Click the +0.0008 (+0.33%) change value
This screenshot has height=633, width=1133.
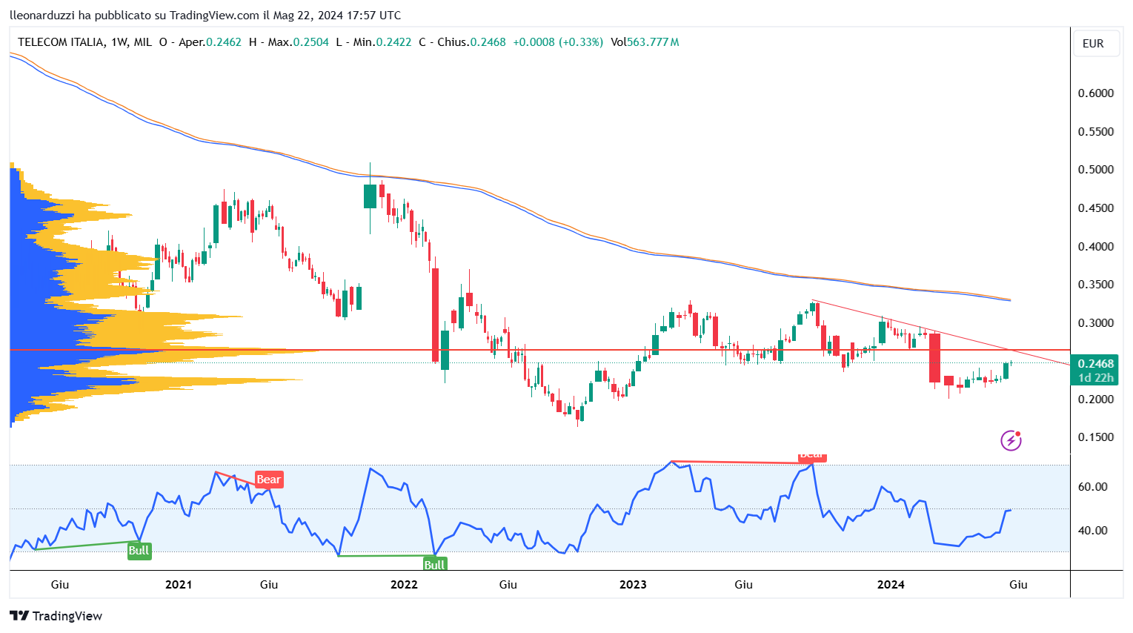click(558, 42)
